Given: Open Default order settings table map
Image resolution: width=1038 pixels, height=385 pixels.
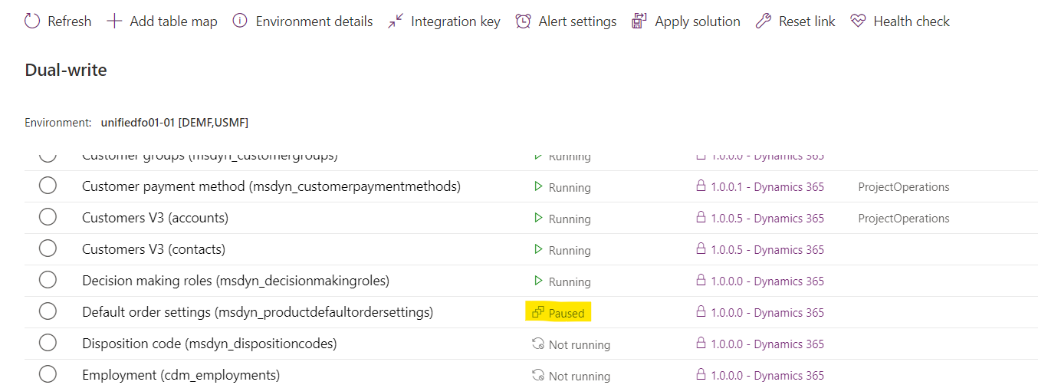Looking at the screenshot, I should pos(258,312).
